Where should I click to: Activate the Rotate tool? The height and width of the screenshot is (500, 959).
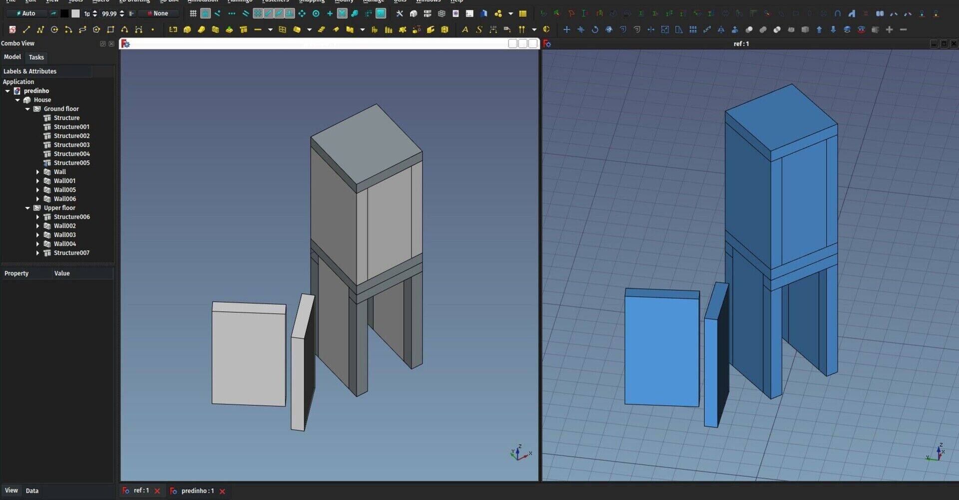click(x=595, y=30)
